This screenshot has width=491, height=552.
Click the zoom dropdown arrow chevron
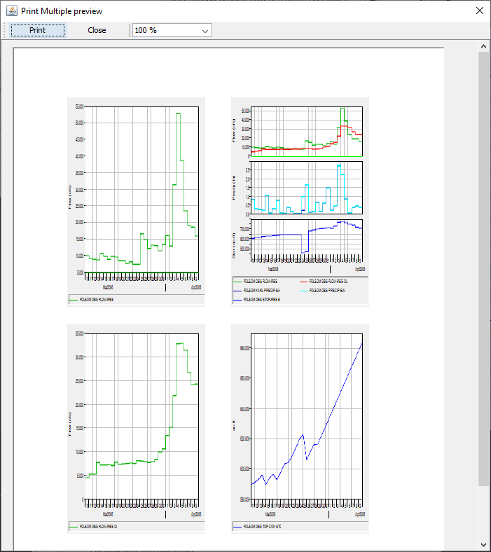(205, 31)
